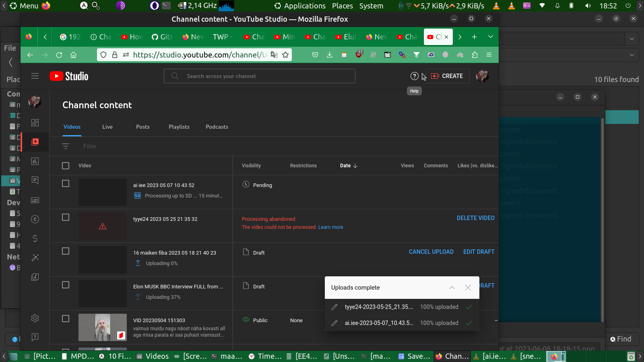This screenshot has height=362, width=644.
Task: Open the Analytics bar-chart icon in sidebar
Action: [x=35, y=161]
